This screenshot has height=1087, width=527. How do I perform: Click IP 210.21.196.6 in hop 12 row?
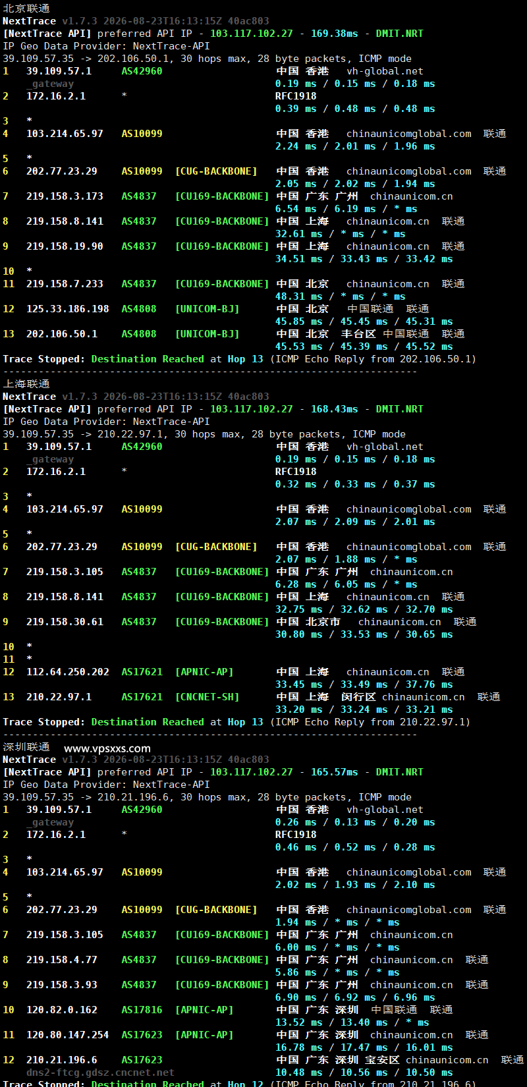pyautogui.click(x=62, y=1060)
